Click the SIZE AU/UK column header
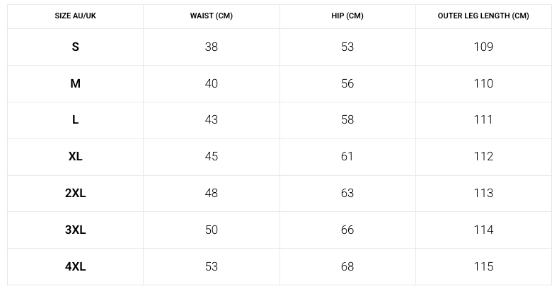 click(75, 16)
